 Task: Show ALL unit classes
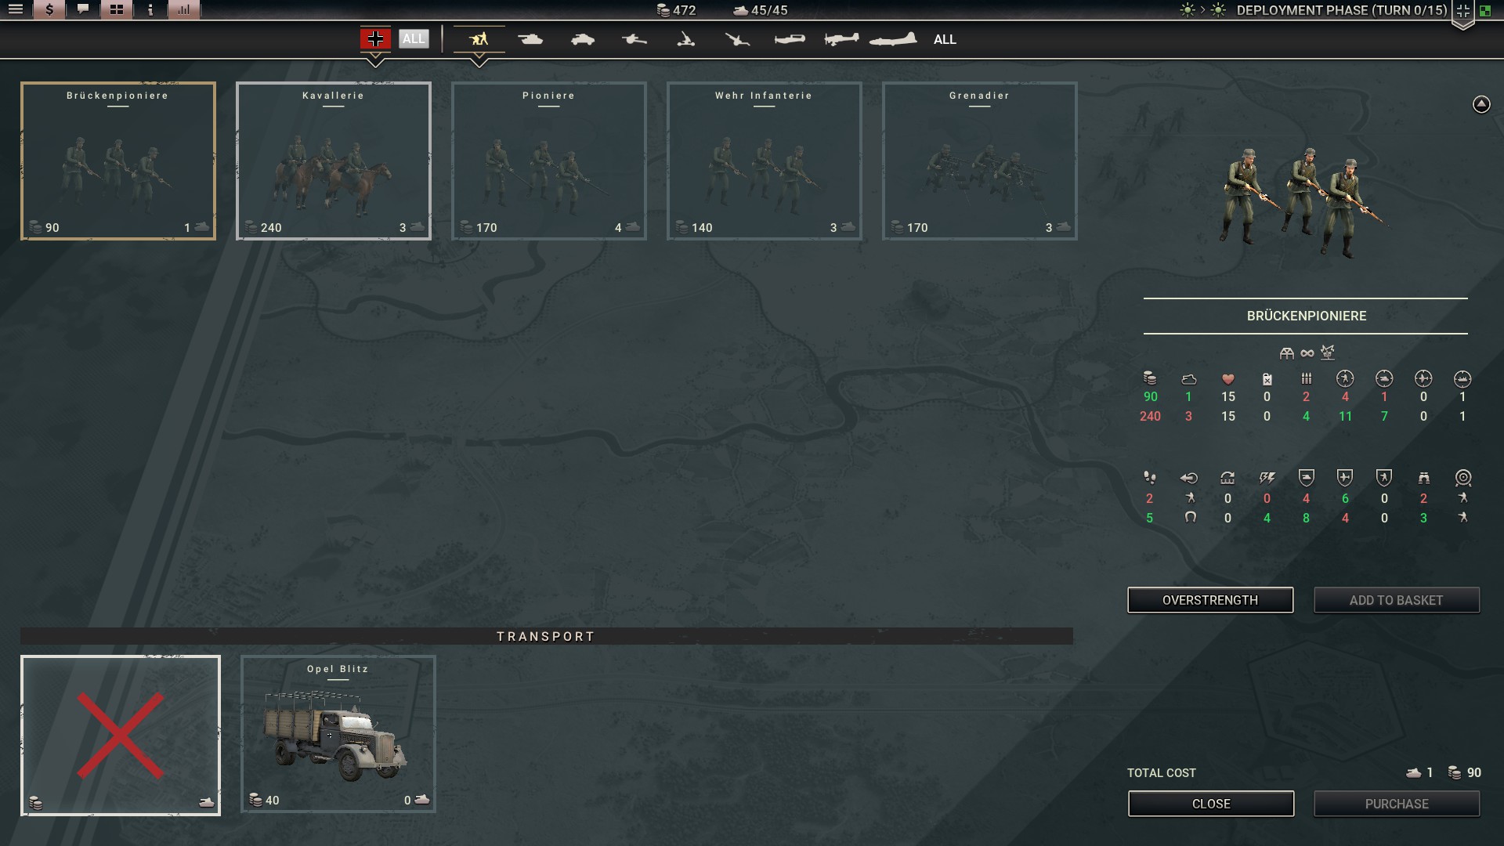pos(945,39)
